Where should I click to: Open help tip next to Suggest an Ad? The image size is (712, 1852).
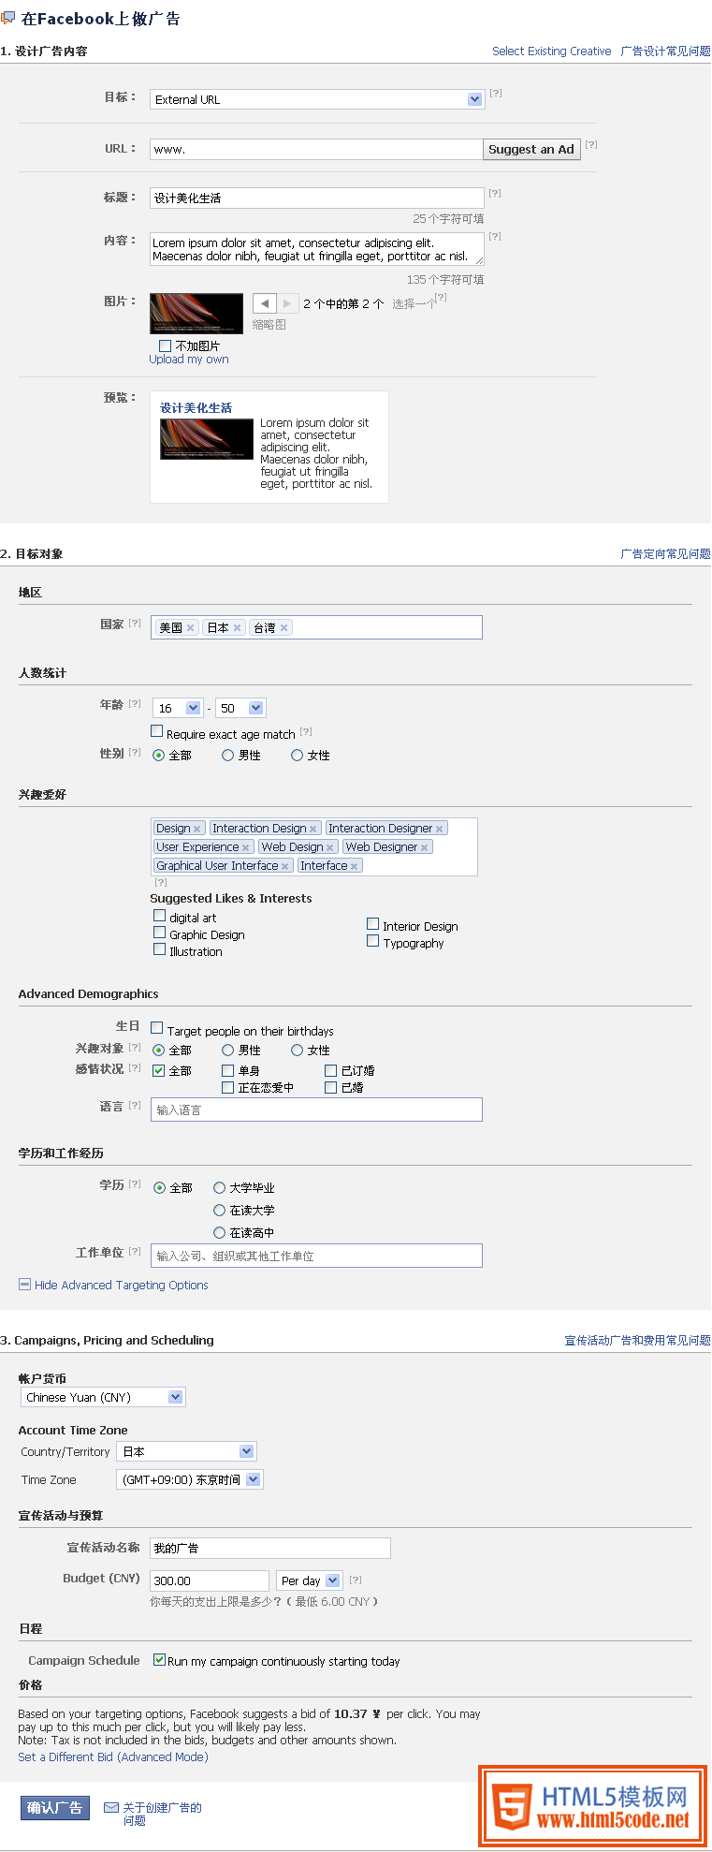tap(591, 144)
